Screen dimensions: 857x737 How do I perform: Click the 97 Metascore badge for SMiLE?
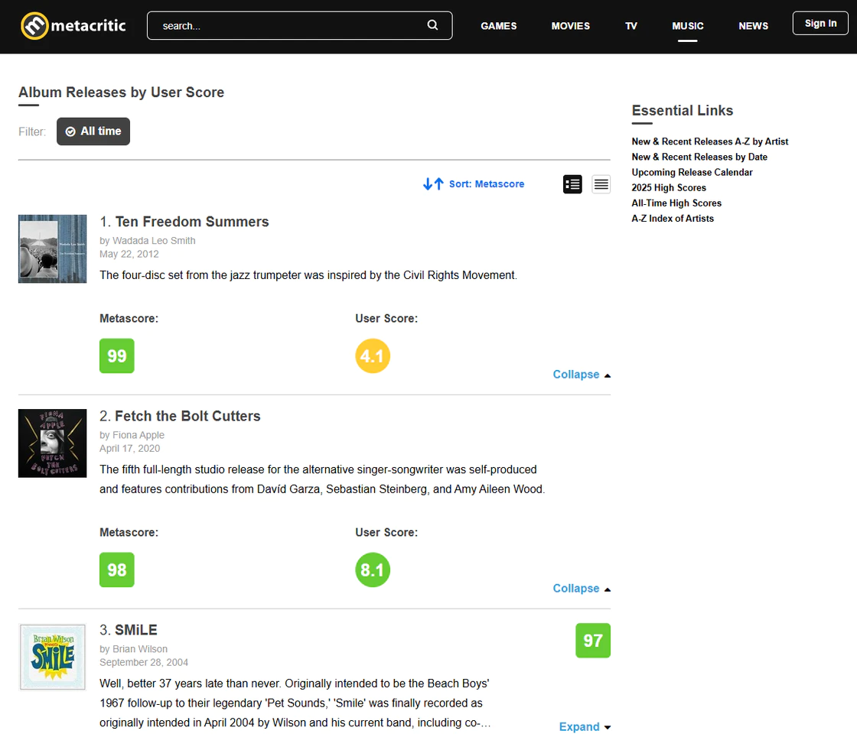point(593,641)
